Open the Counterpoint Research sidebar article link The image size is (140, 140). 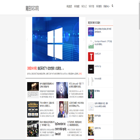[103, 43]
